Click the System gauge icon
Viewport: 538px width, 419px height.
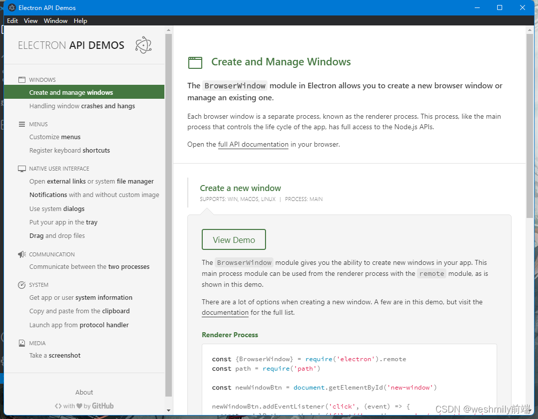pos(21,285)
